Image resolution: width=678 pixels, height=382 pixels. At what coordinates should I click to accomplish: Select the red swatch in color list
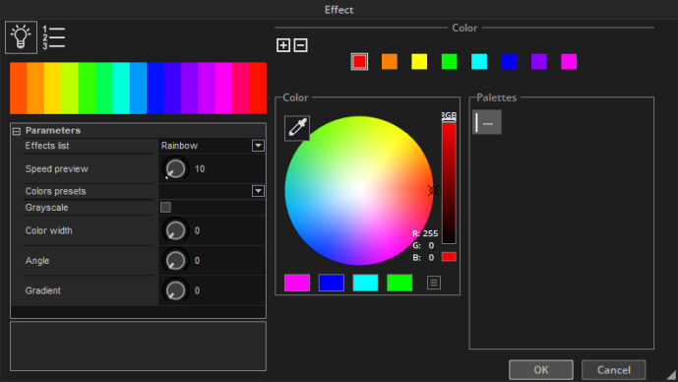point(359,62)
